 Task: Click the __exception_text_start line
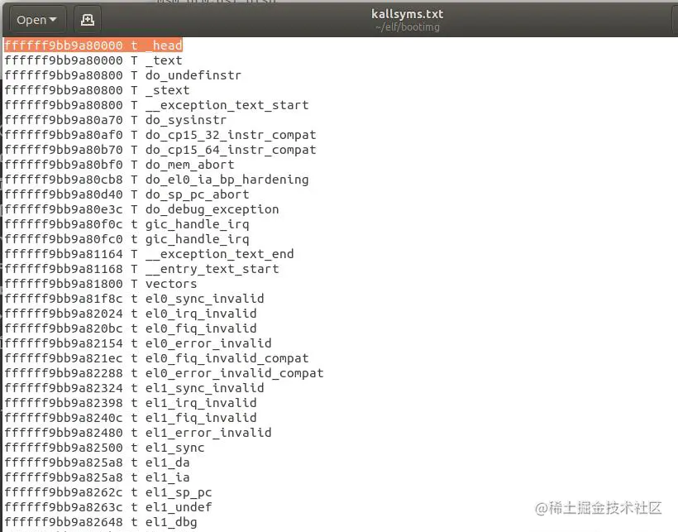(x=156, y=105)
